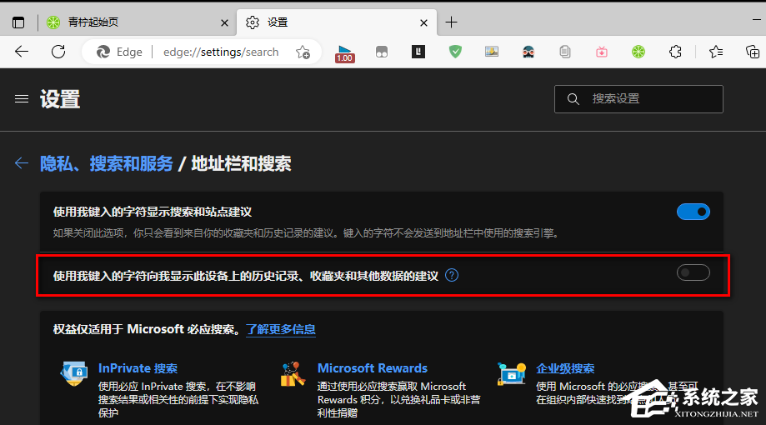Open the 隐私、搜索和服务 breadcrumb link

[x=107, y=163]
